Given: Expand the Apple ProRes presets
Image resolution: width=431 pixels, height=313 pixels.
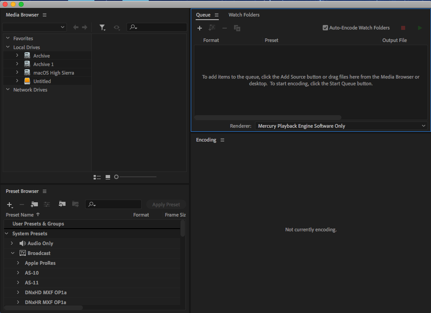Looking at the screenshot, I should 18,263.
